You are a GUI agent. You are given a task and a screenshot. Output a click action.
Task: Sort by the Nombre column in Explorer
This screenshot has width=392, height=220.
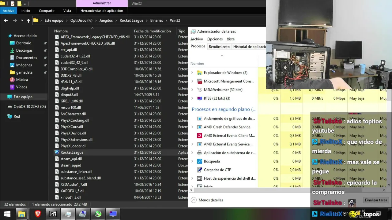61,31
